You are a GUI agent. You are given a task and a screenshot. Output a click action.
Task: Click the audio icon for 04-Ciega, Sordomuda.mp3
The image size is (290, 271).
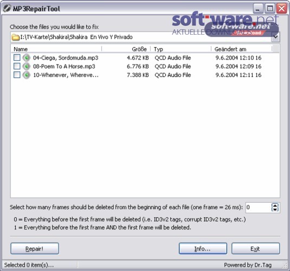(26, 57)
